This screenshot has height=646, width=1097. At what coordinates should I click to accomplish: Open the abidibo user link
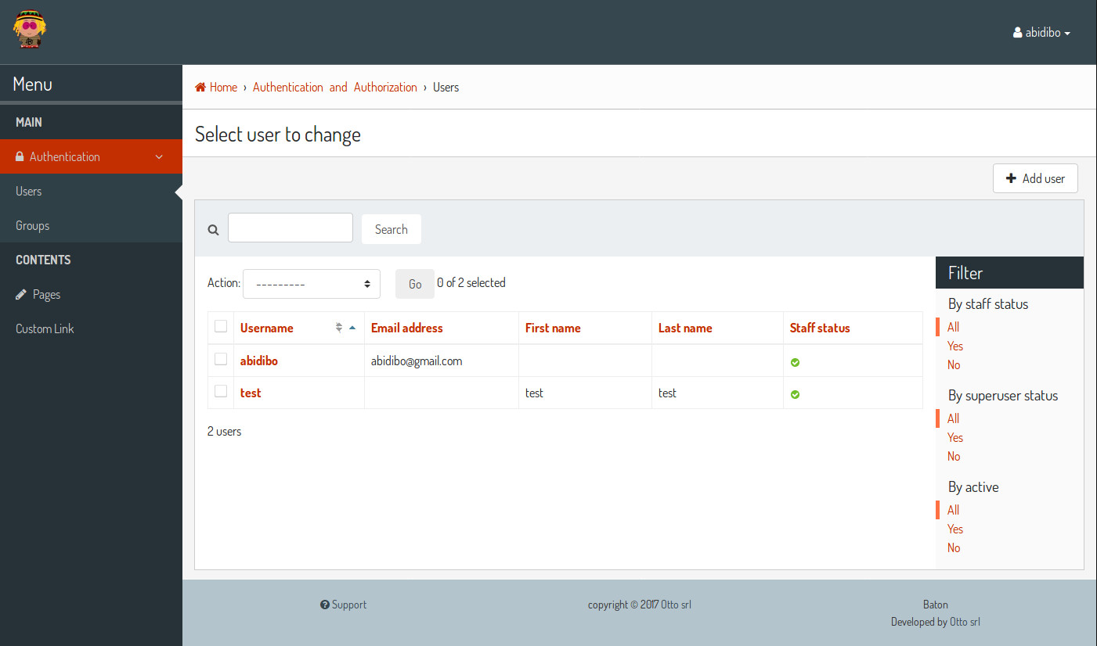(x=259, y=361)
